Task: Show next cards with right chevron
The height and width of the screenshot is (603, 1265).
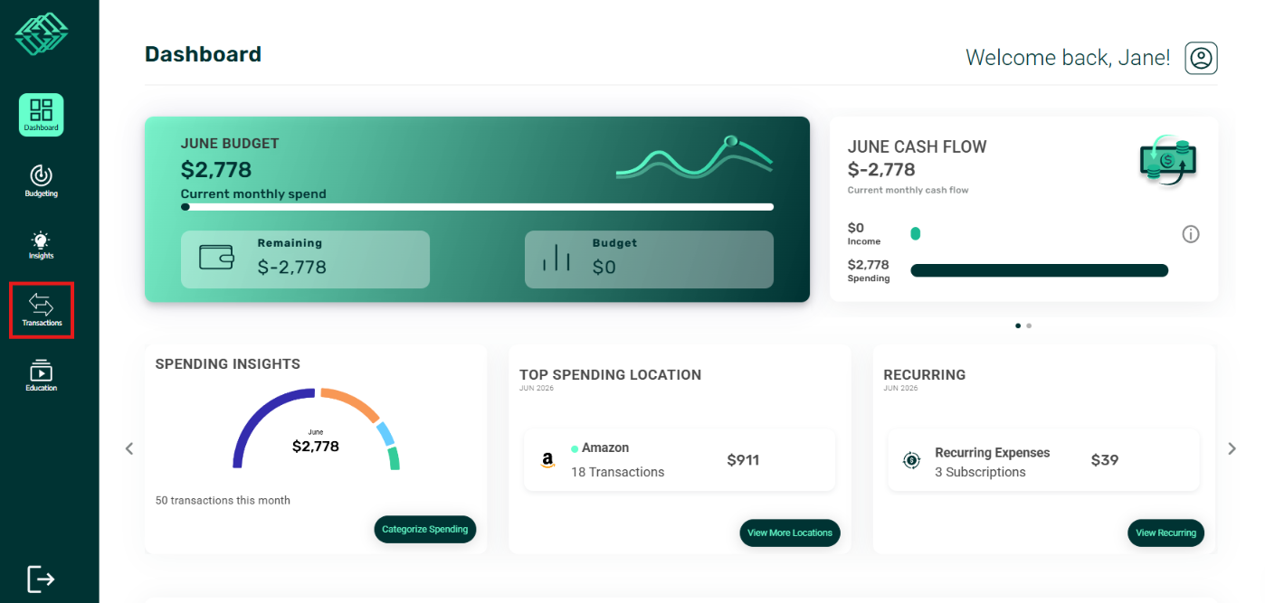Action: click(1232, 448)
